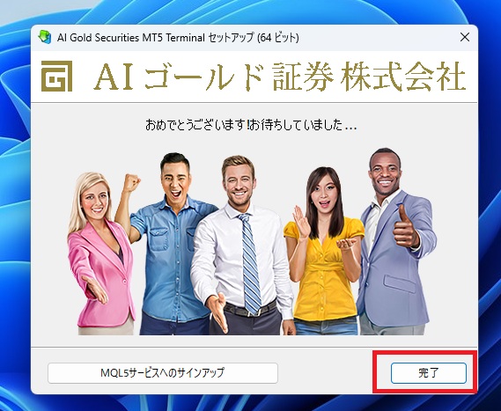Screen dimensions: 501x411
Task: Click the green installer icon in title bar
Action: click(x=45, y=37)
